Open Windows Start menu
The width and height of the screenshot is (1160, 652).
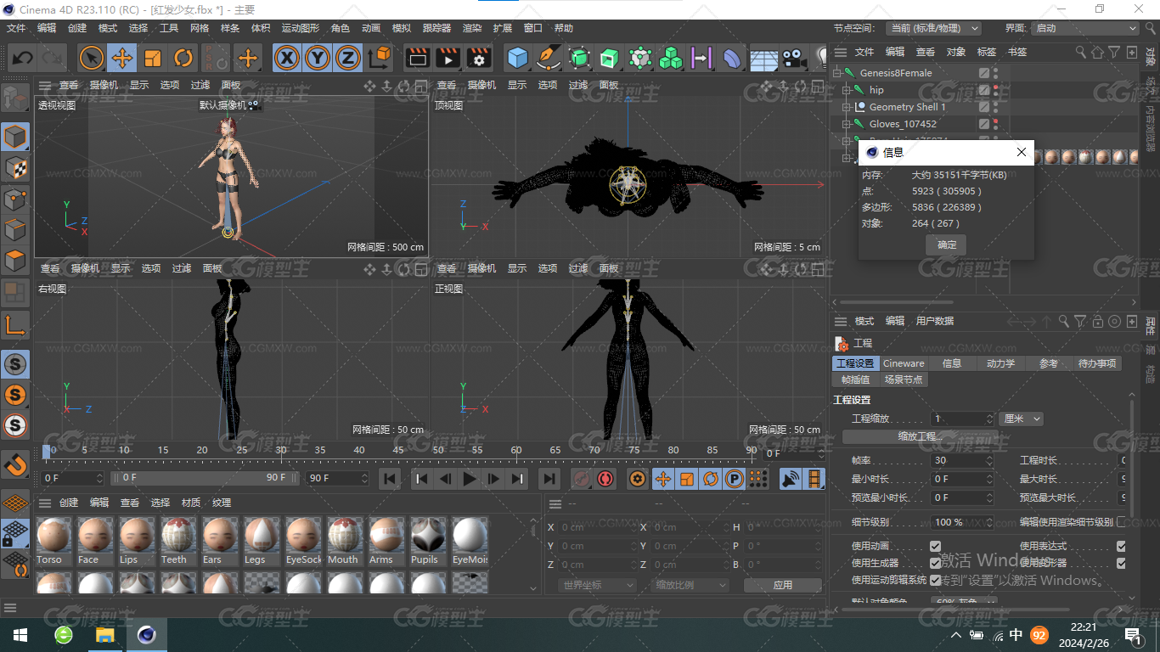[x=20, y=635]
